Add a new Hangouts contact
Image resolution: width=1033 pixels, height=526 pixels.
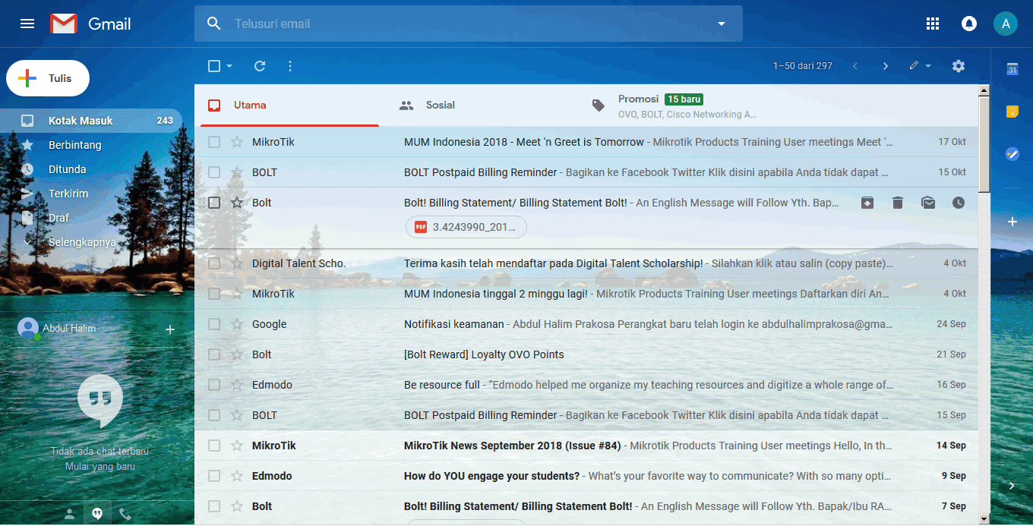coord(170,329)
